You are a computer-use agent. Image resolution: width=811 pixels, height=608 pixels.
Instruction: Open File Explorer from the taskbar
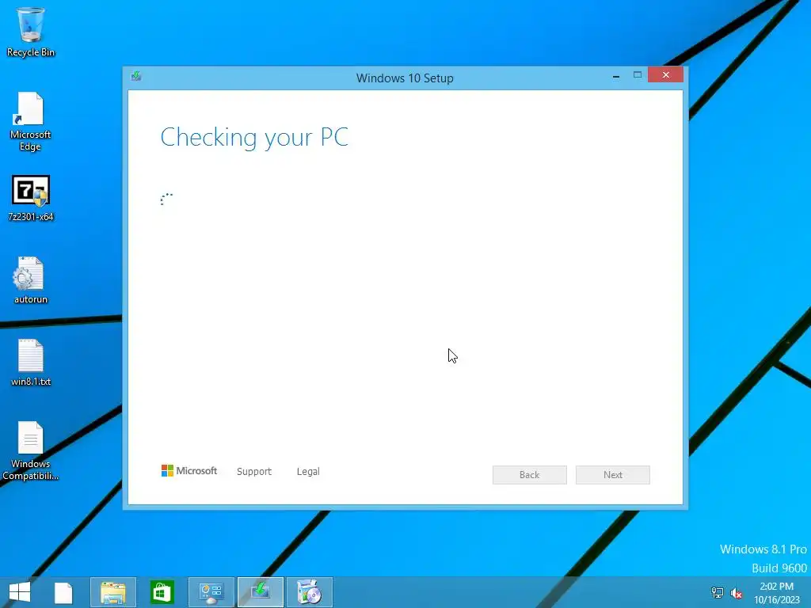click(113, 592)
